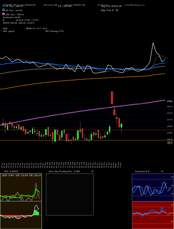The height and width of the screenshot is (229, 174).
Task: Click the 'CL: 431.65' closing price text
Action: (x=65, y=6)
